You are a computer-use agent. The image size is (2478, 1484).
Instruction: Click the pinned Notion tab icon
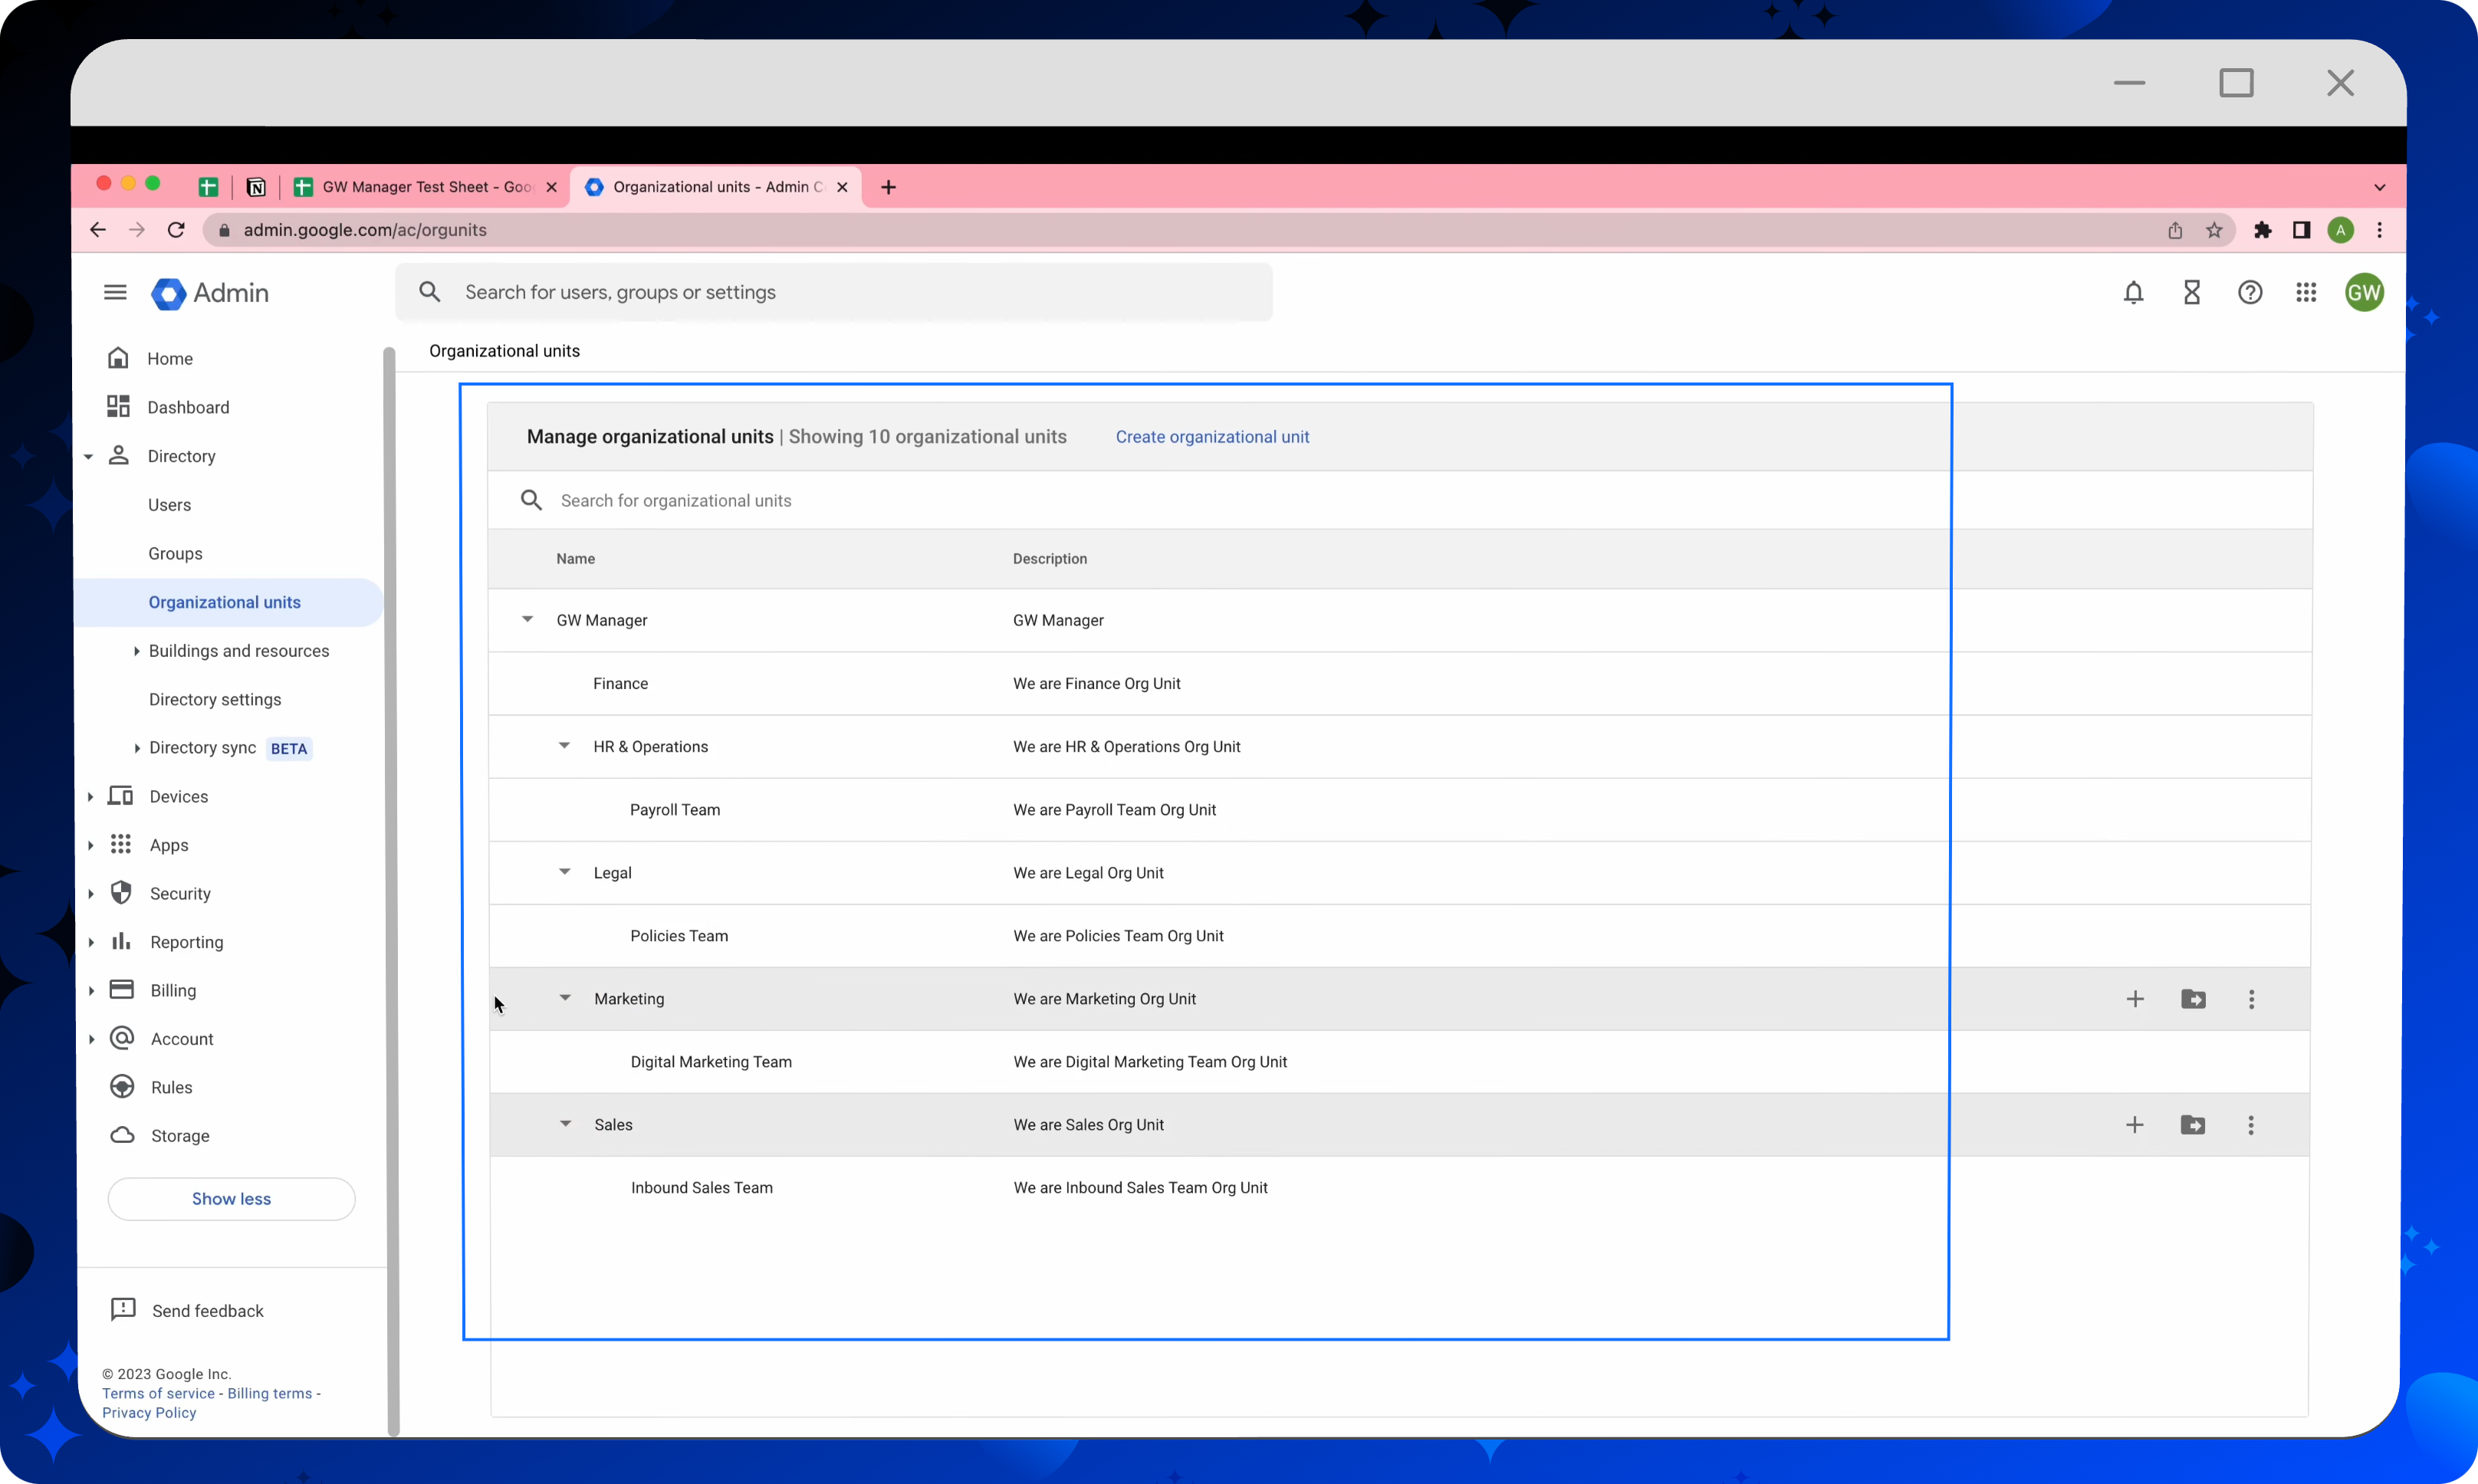(256, 187)
